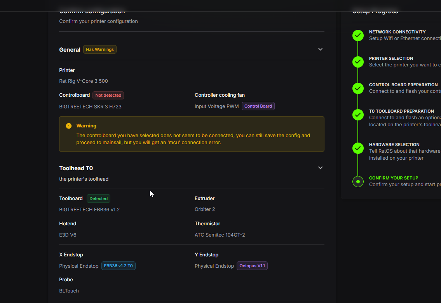
Task: Click the Printer Selection step checkmark icon
Action: (x=358, y=62)
